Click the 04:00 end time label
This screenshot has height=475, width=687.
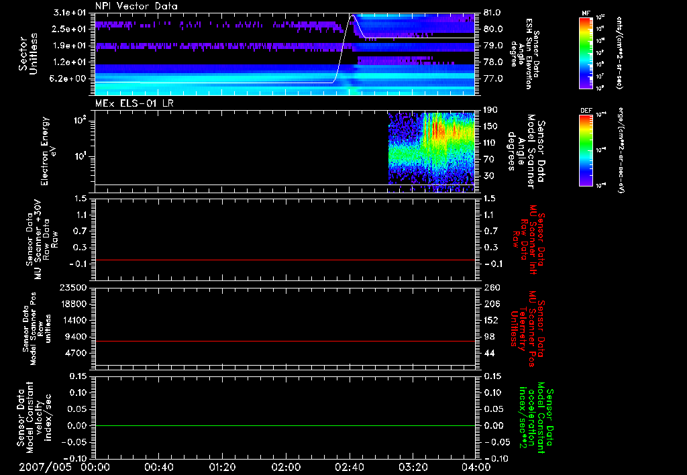[x=476, y=468]
